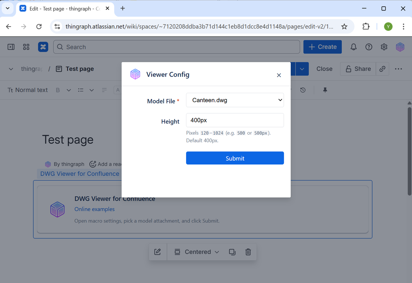Open a new browser tab
412x283 pixels.
(123, 9)
